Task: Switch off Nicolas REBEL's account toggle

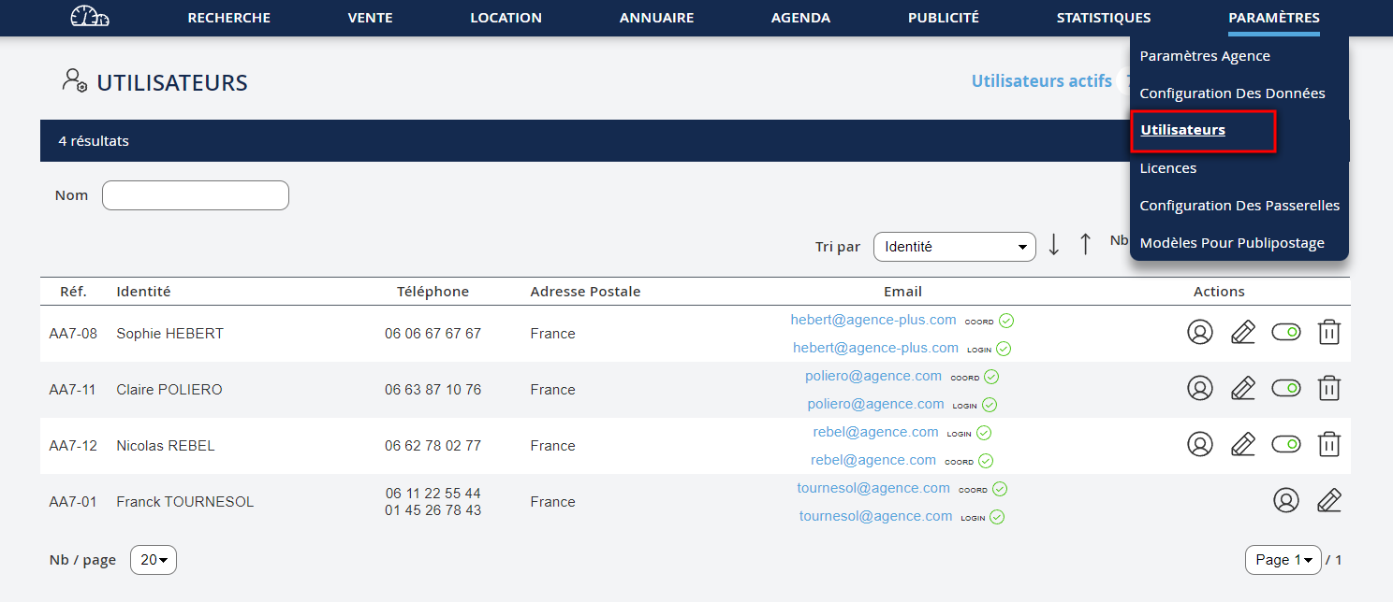Action: point(1285,444)
